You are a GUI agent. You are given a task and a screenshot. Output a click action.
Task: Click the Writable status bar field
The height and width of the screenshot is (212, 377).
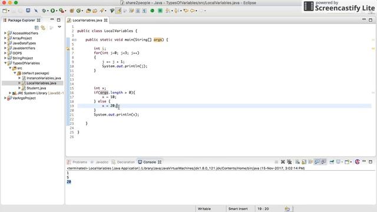pos(204,209)
